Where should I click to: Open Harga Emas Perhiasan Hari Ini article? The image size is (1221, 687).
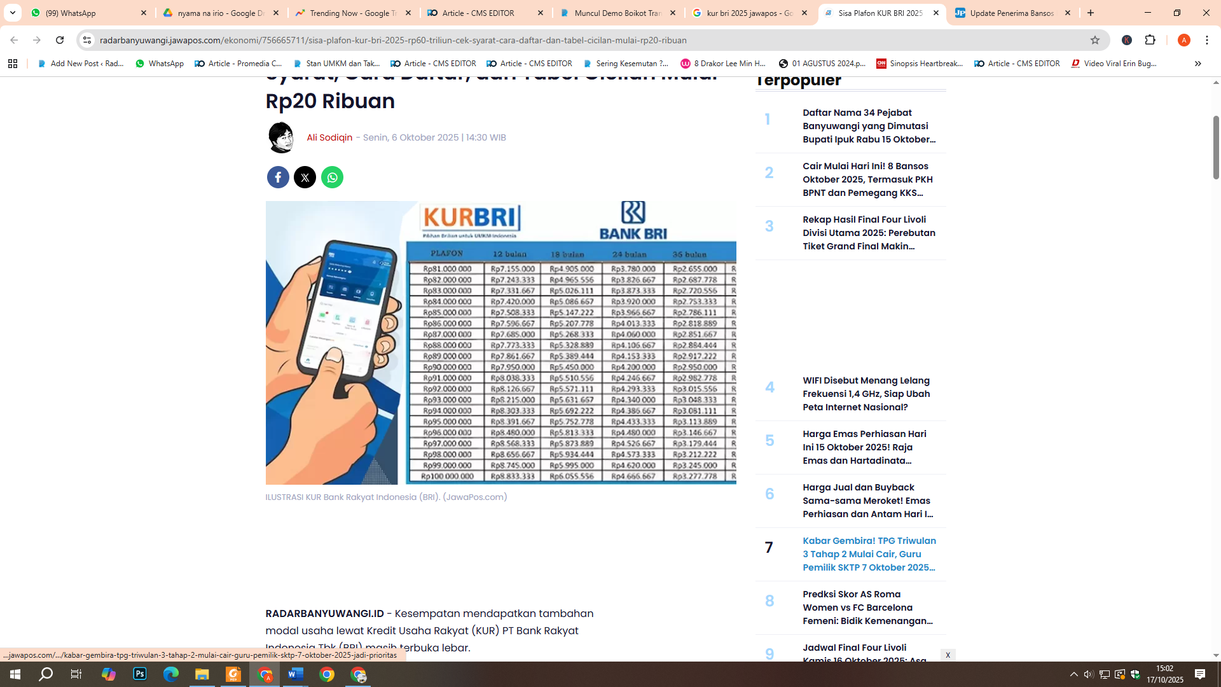(x=864, y=447)
